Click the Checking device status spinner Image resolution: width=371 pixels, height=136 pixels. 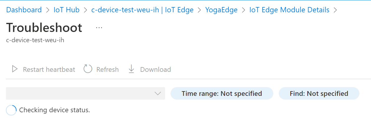[11, 110]
